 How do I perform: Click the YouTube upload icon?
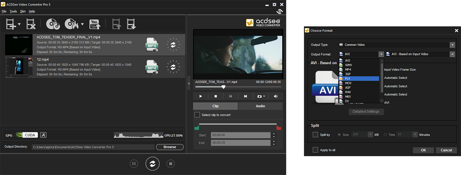(x=95, y=24)
